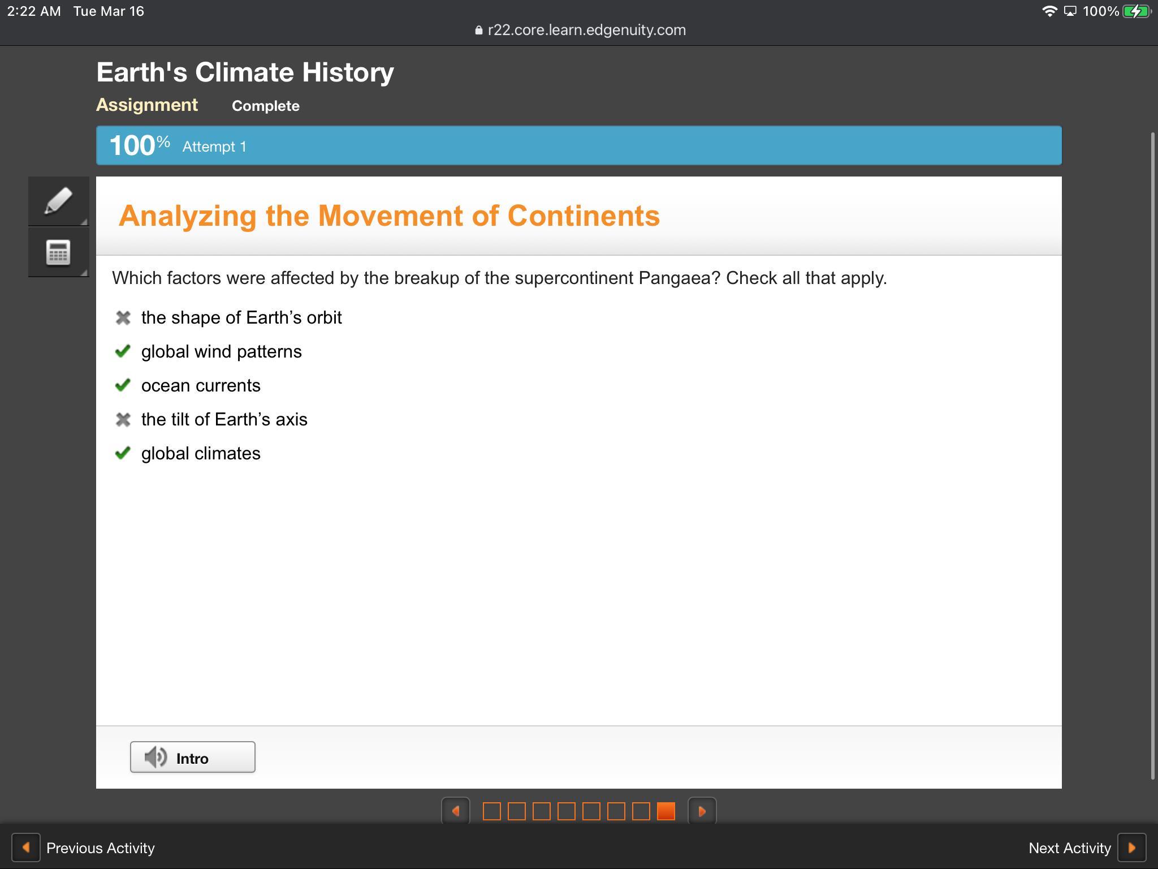The image size is (1158, 869).
Task: Toggle the global climates checkbox
Action: click(123, 453)
